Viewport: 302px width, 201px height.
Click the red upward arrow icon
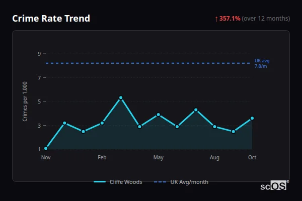[216, 19]
